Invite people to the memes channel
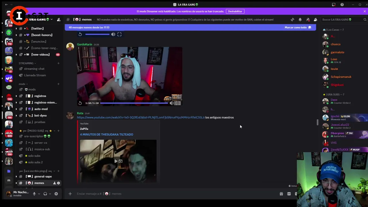This screenshot has height=207, width=368. [55, 183]
